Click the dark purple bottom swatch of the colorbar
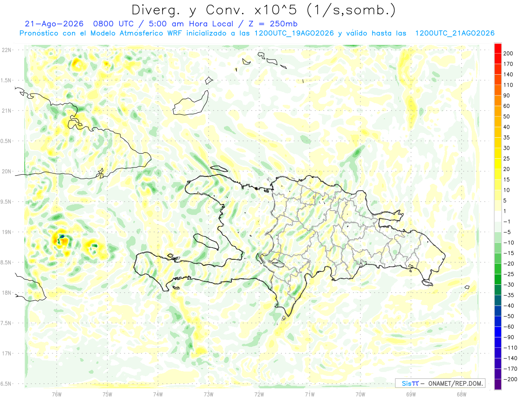 click(x=498, y=384)
